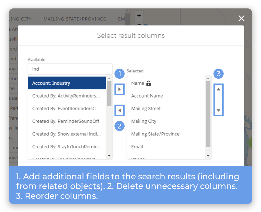Click the Available search field containing ind

tap(70, 69)
